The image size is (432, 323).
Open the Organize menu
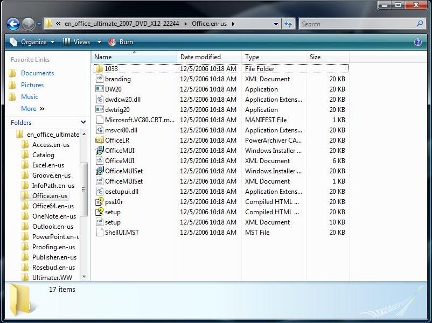click(x=32, y=42)
